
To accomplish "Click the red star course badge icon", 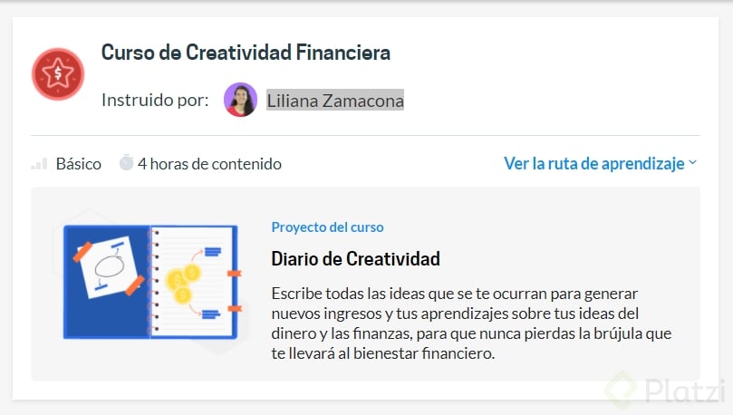I will click(x=58, y=73).
